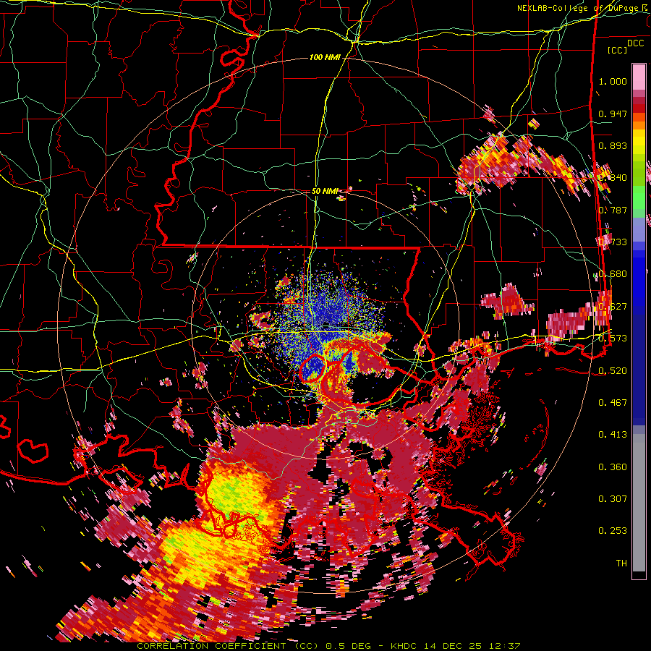Viewport: 651px width, 651px height.
Task: Click the 0.520 legend value
Action: [613, 370]
